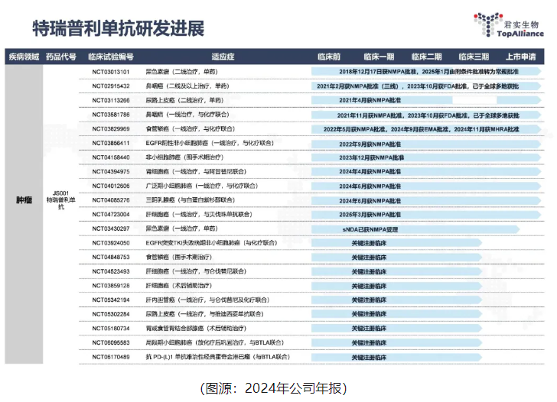The image size is (557, 402).
Task: Click trial number NCT03829969
Action: click(x=111, y=129)
